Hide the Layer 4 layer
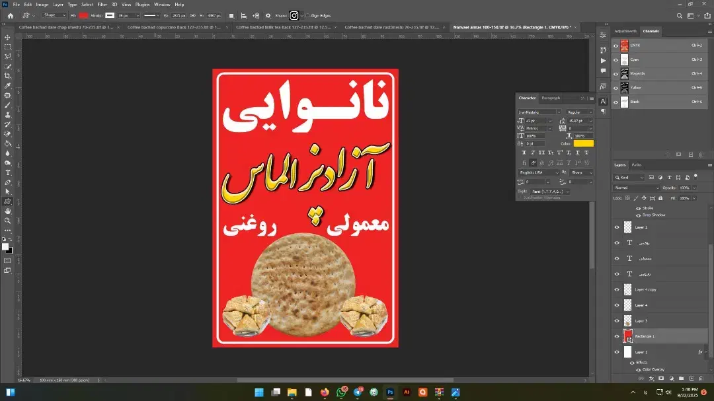714x401 pixels. click(617, 305)
